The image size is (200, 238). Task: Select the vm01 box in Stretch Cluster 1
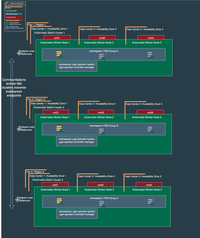point(57,37)
